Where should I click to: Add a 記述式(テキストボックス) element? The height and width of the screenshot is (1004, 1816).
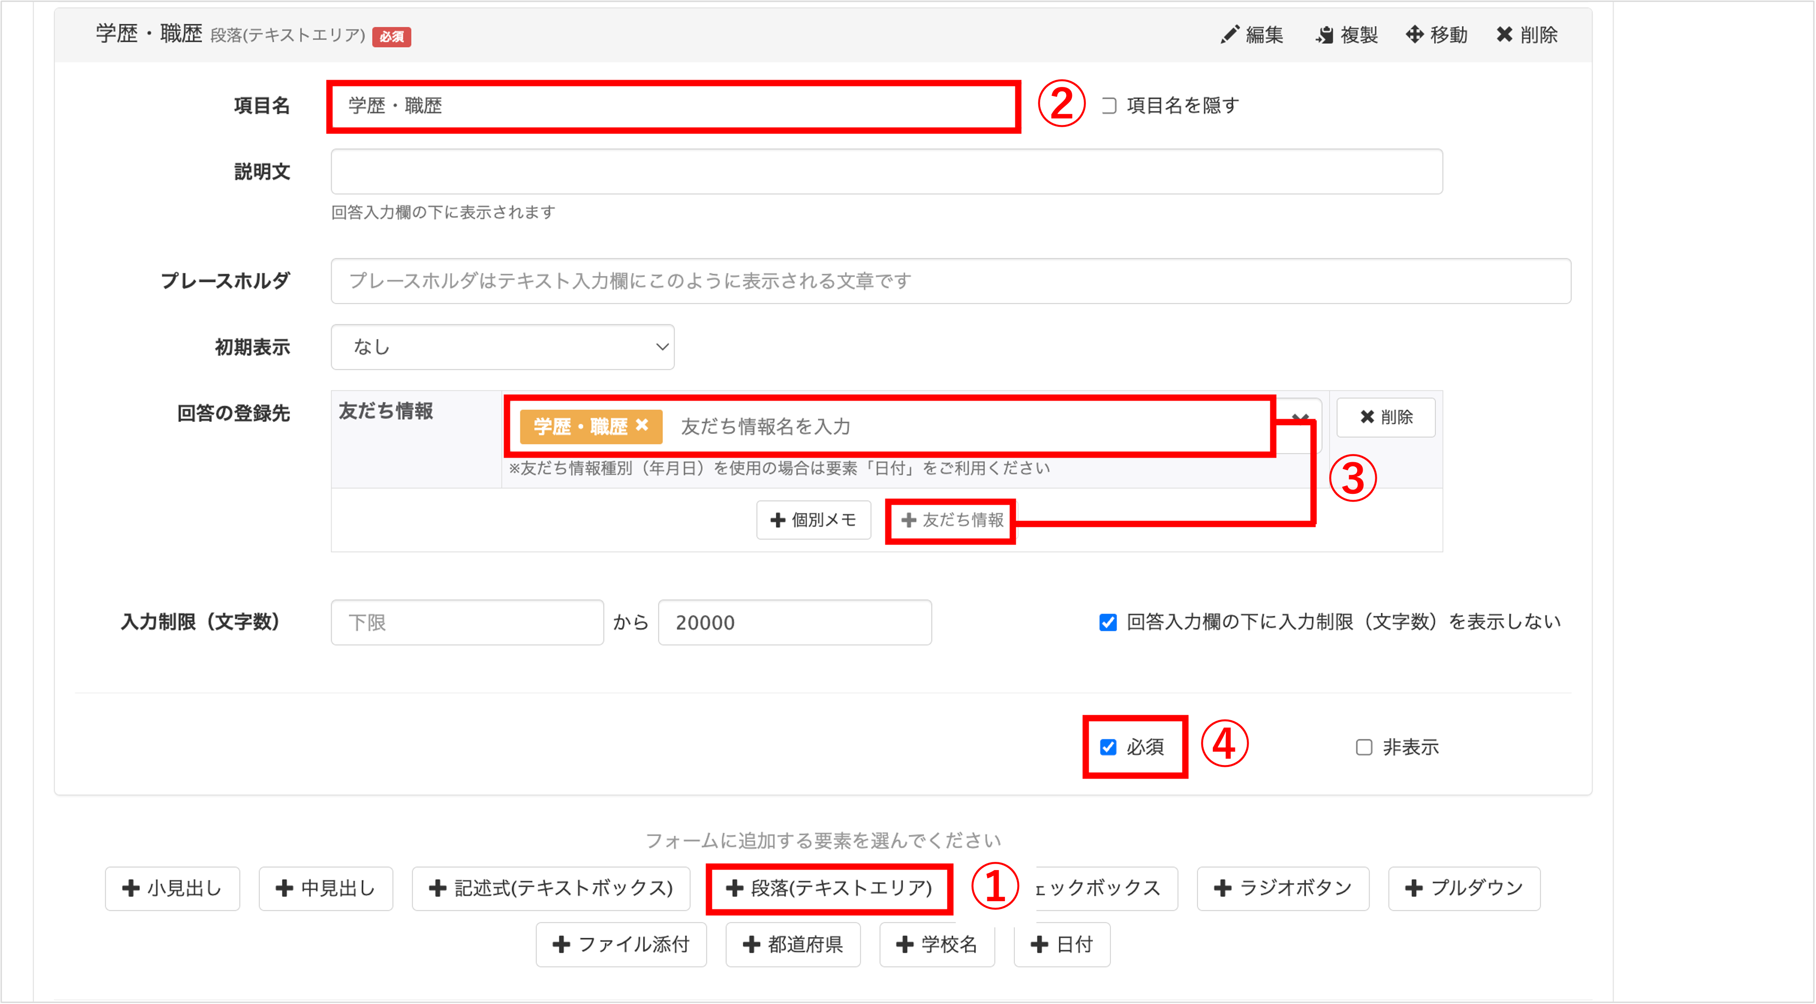click(551, 889)
